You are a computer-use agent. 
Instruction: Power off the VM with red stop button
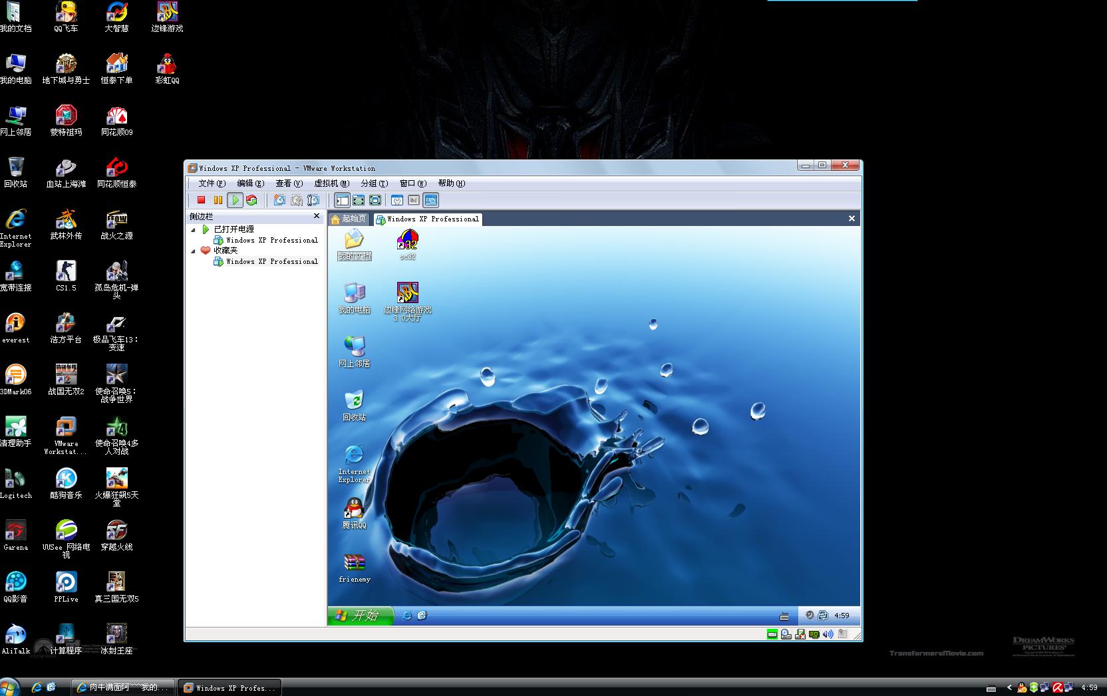point(201,200)
